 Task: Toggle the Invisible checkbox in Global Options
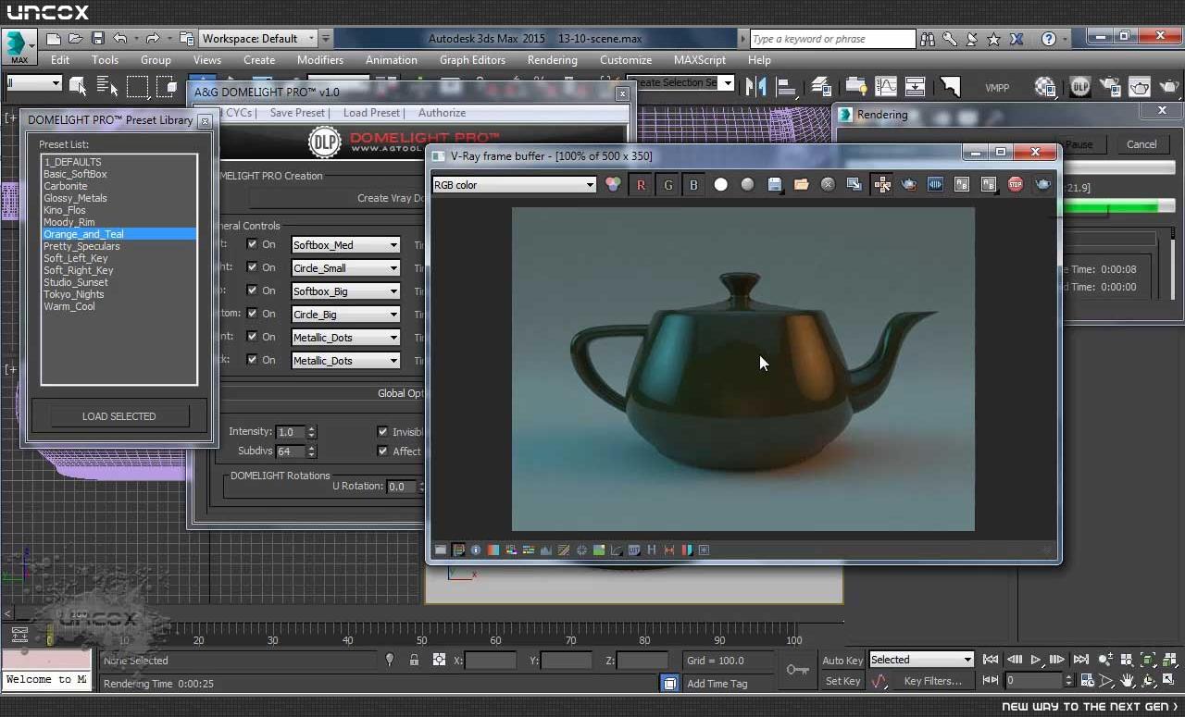(x=382, y=432)
